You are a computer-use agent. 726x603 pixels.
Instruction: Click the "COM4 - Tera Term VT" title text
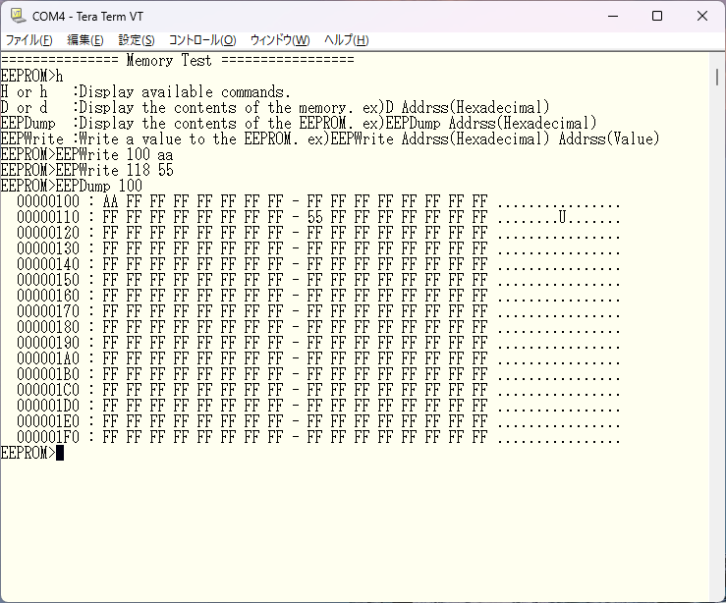point(88,16)
